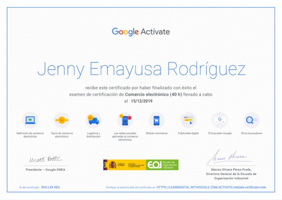Click the Definición de comercio electrónico laptop icon

pyautogui.click(x=30, y=120)
